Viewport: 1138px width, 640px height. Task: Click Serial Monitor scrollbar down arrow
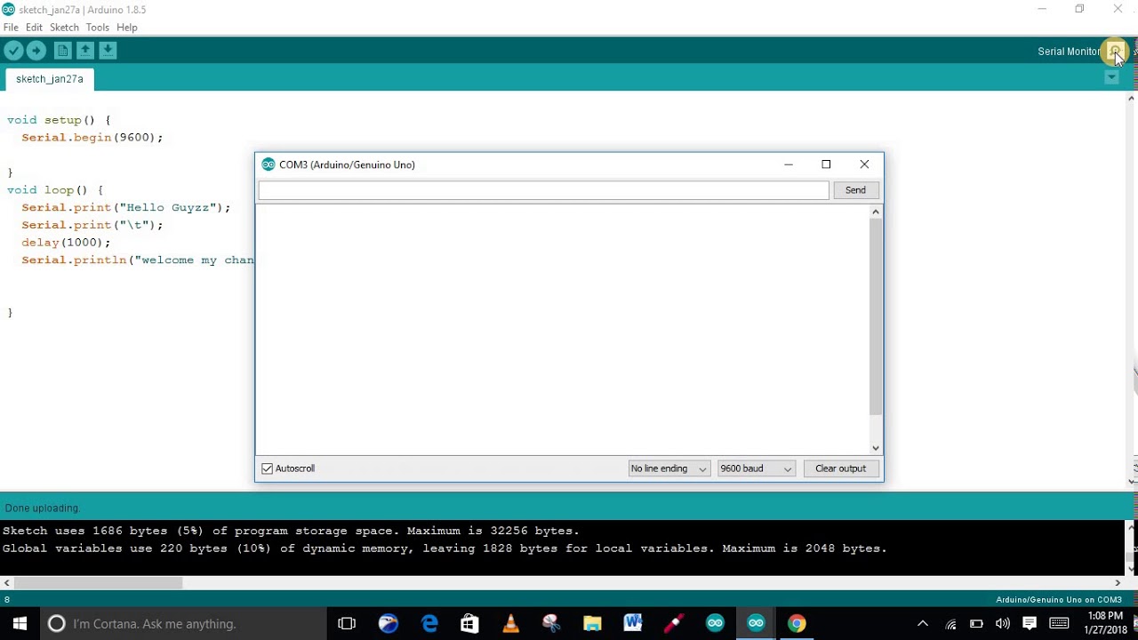pos(876,448)
